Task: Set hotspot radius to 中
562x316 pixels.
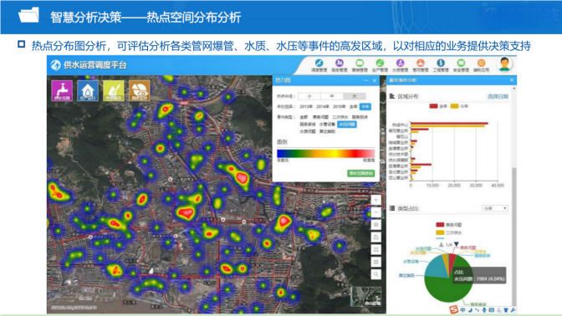Action: (x=332, y=96)
